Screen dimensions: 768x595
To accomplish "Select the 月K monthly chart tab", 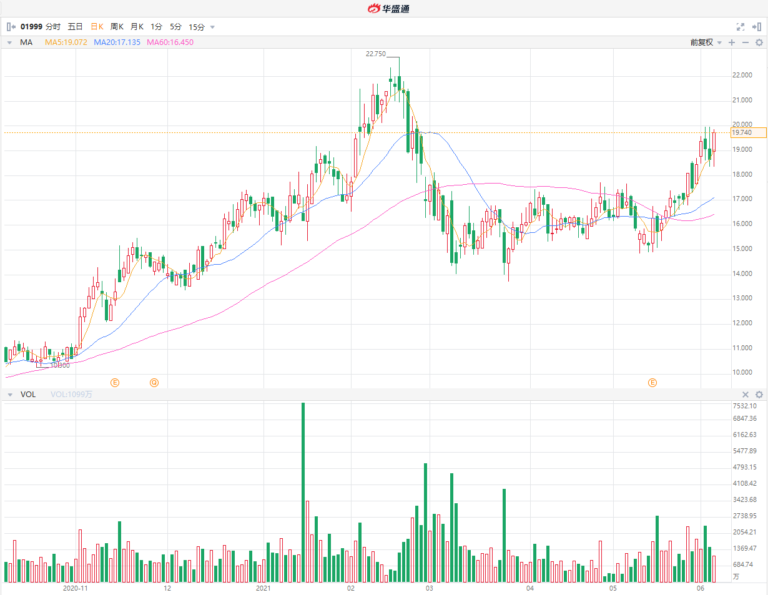I will pyautogui.click(x=137, y=27).
